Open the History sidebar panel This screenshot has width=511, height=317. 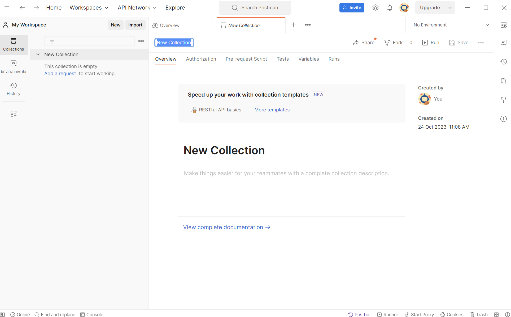pos(14,89)
